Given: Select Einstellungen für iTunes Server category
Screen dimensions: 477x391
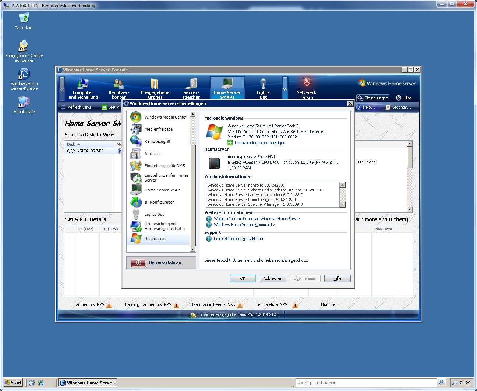Looking at the screenshot, I should point(158,178).
